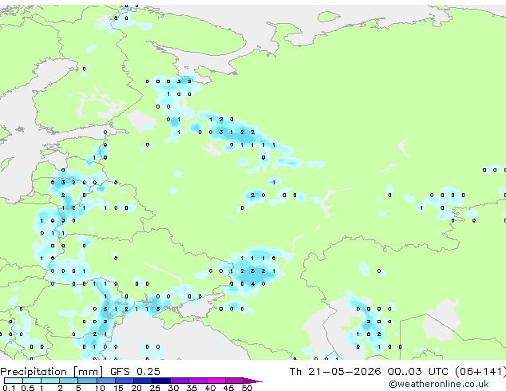Click the date text 'Th 21-05-2026'
The width and height of the screenshot is (506, 391).
pyautogui.click(x=335, y=372)
